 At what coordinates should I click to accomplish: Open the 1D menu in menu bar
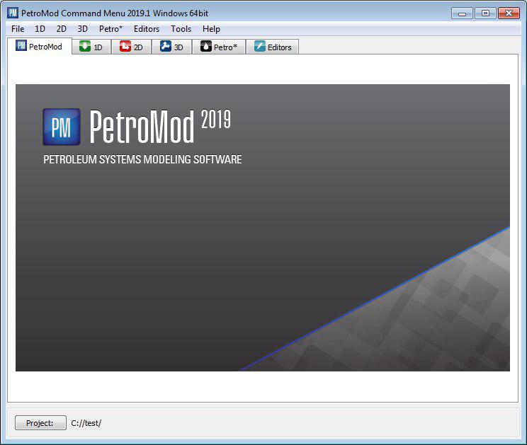coord(40,29)
